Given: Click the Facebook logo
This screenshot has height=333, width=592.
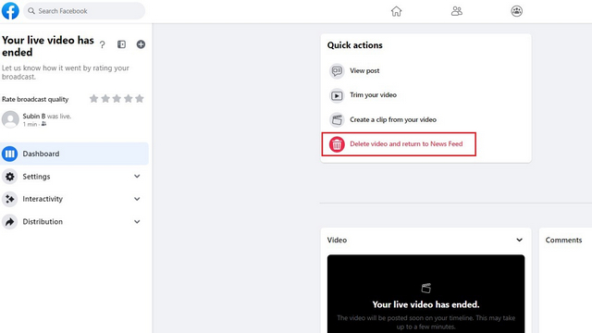Looking at the screenshot, I should coord(10,11).
